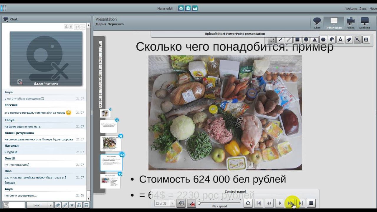Toggle muted camera icon on video tile

tap(20, 82)
